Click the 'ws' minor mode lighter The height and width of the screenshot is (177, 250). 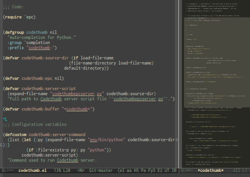pyautogui.click(x=129, y=170)
